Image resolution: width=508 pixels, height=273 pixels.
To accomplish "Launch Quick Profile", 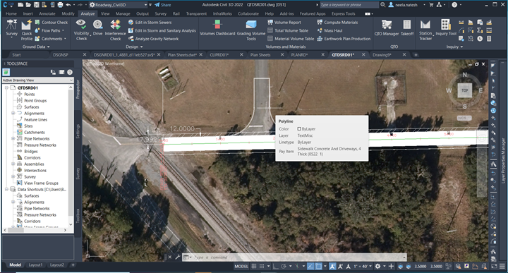I will [x=27, y=30].
